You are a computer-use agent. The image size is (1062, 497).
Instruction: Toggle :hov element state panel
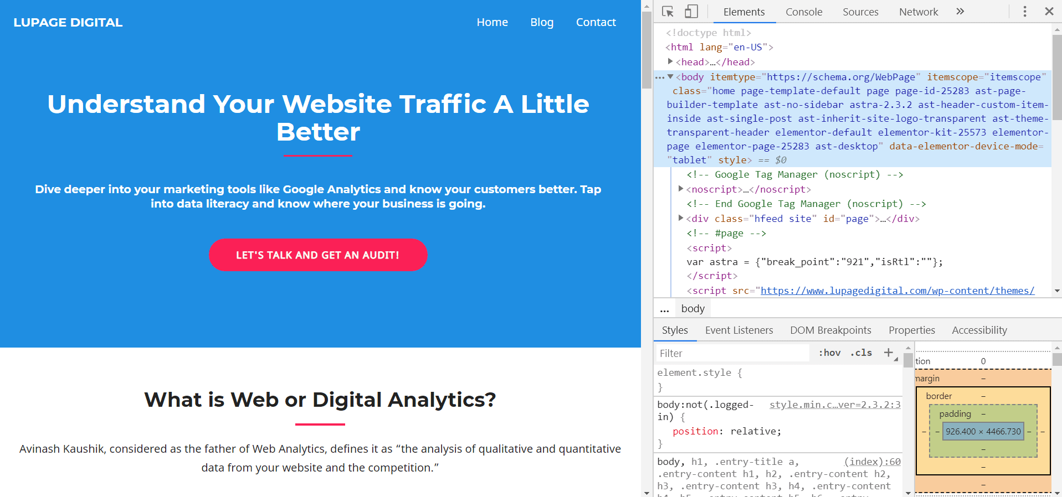tap(829, 353)
